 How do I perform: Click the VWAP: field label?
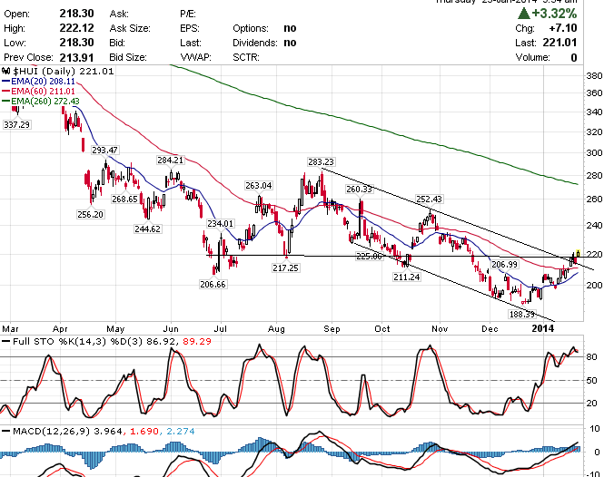click(x=195, y=57)
